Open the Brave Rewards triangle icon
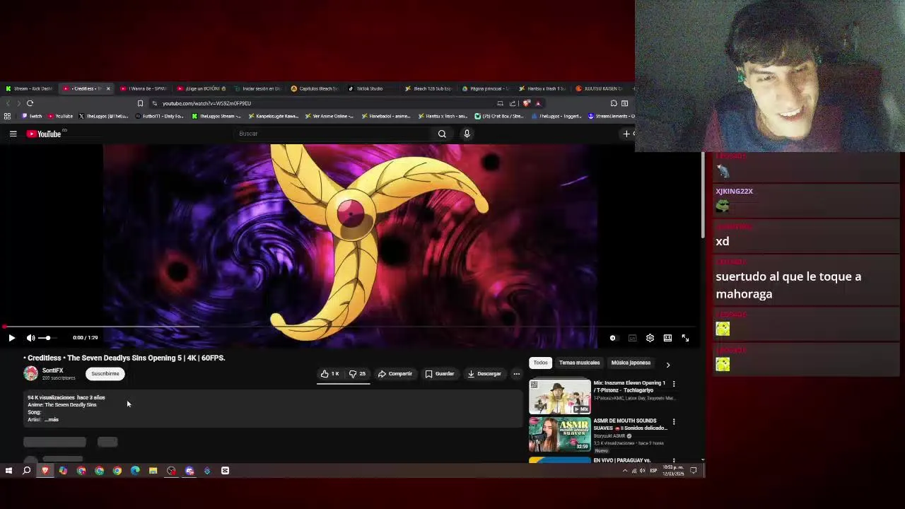The width and height of the screenshot is (905, 509). pos(537,103)
